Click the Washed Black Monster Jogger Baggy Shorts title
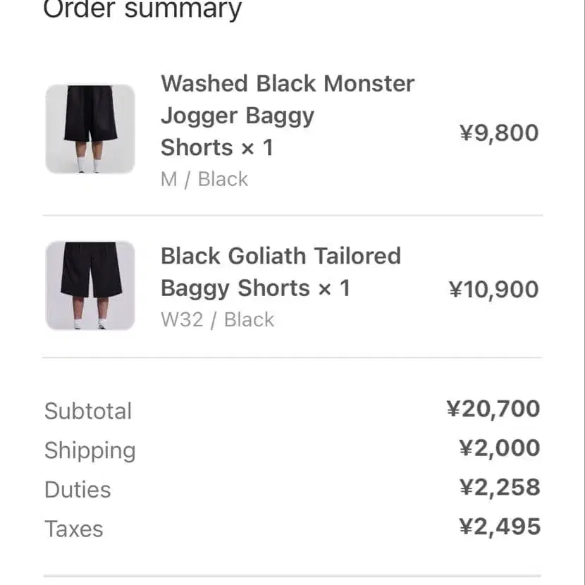Screen dimensions: 585x585 [x=287, y=116]
